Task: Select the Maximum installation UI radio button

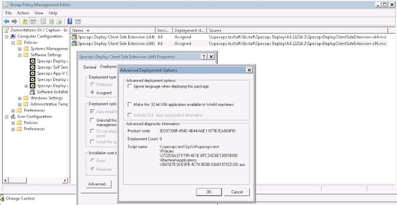Action: pos(92,169)
